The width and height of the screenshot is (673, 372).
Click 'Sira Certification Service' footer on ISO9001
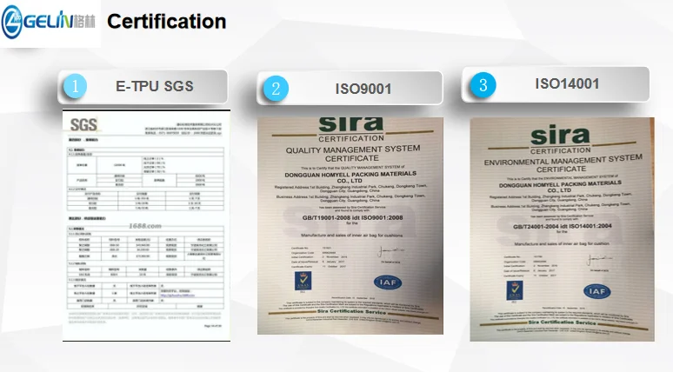(x=351, y=312)
